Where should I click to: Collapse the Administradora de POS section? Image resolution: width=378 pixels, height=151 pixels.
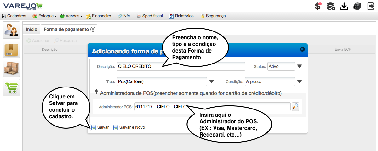[96, 92]
